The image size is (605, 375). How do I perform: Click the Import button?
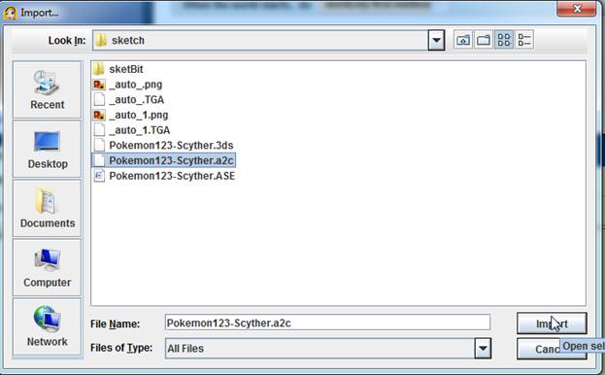tap(552, 324)
